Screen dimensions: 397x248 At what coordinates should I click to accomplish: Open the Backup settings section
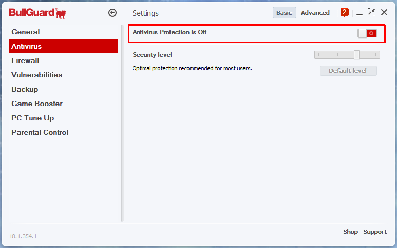(63, 89)
